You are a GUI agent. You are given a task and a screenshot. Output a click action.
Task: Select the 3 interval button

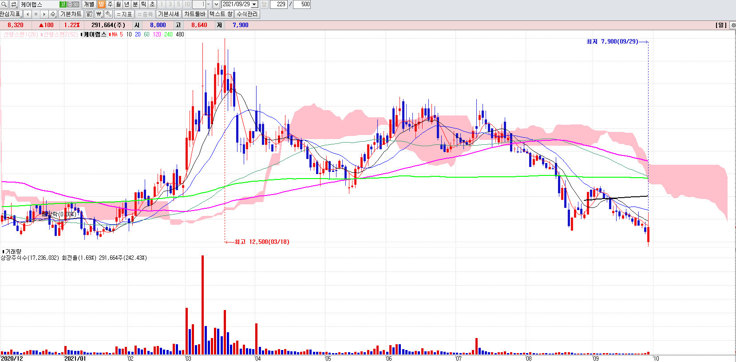coord(170,4)
